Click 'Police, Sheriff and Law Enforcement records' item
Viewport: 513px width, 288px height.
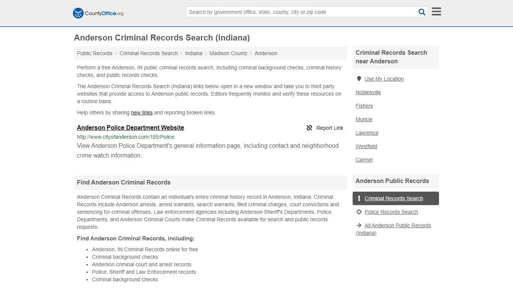(144, 272)
